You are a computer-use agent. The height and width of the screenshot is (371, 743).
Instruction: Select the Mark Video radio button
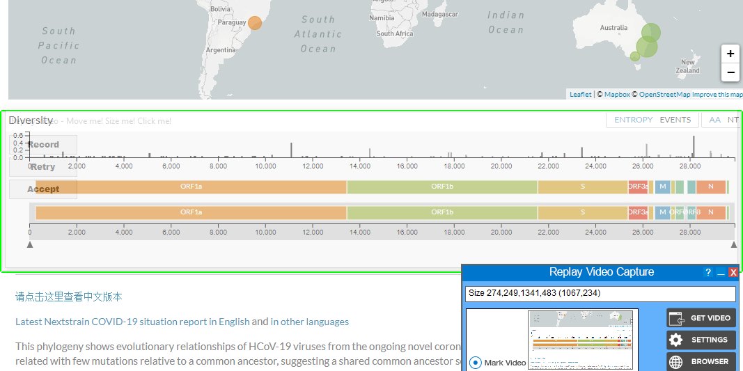tap(476, 362)
